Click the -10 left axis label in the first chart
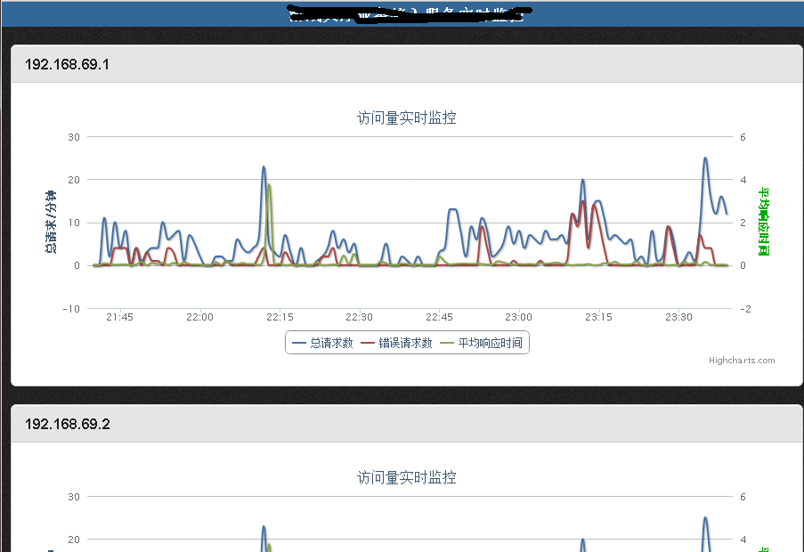Image resolution: width=804 pixels, height=552 pixels. pyautogui.click(x=71, y=309)
